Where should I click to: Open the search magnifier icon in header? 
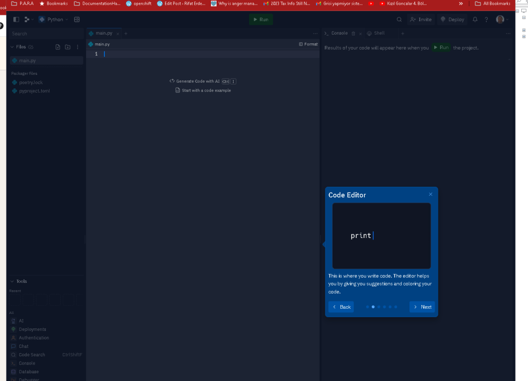pyautogui.click(x=399, y=20)
